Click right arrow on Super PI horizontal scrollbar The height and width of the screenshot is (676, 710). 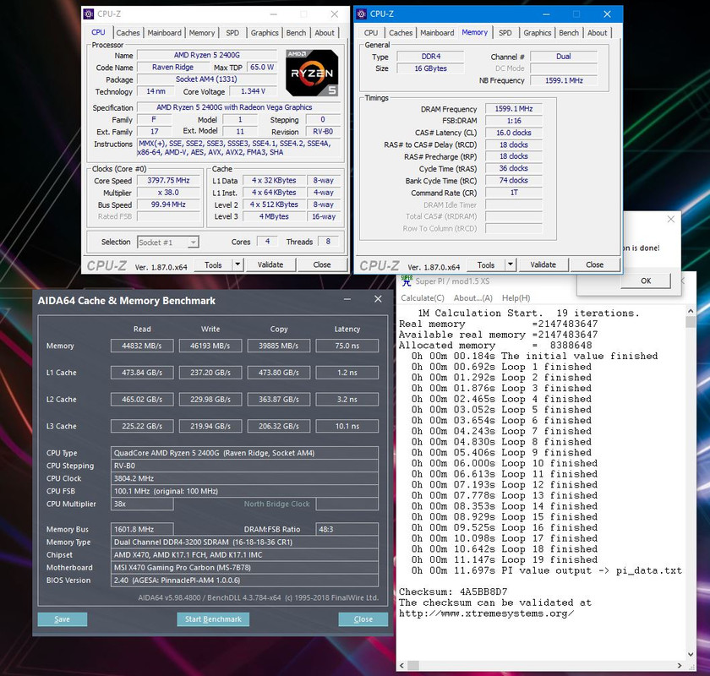coord(680,666)
